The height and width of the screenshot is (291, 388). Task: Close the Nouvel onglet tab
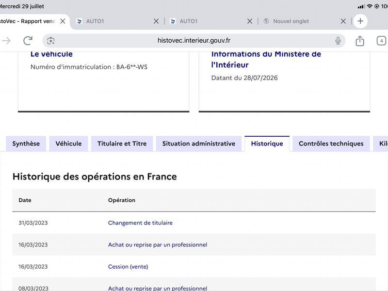[x=343, y=21]
